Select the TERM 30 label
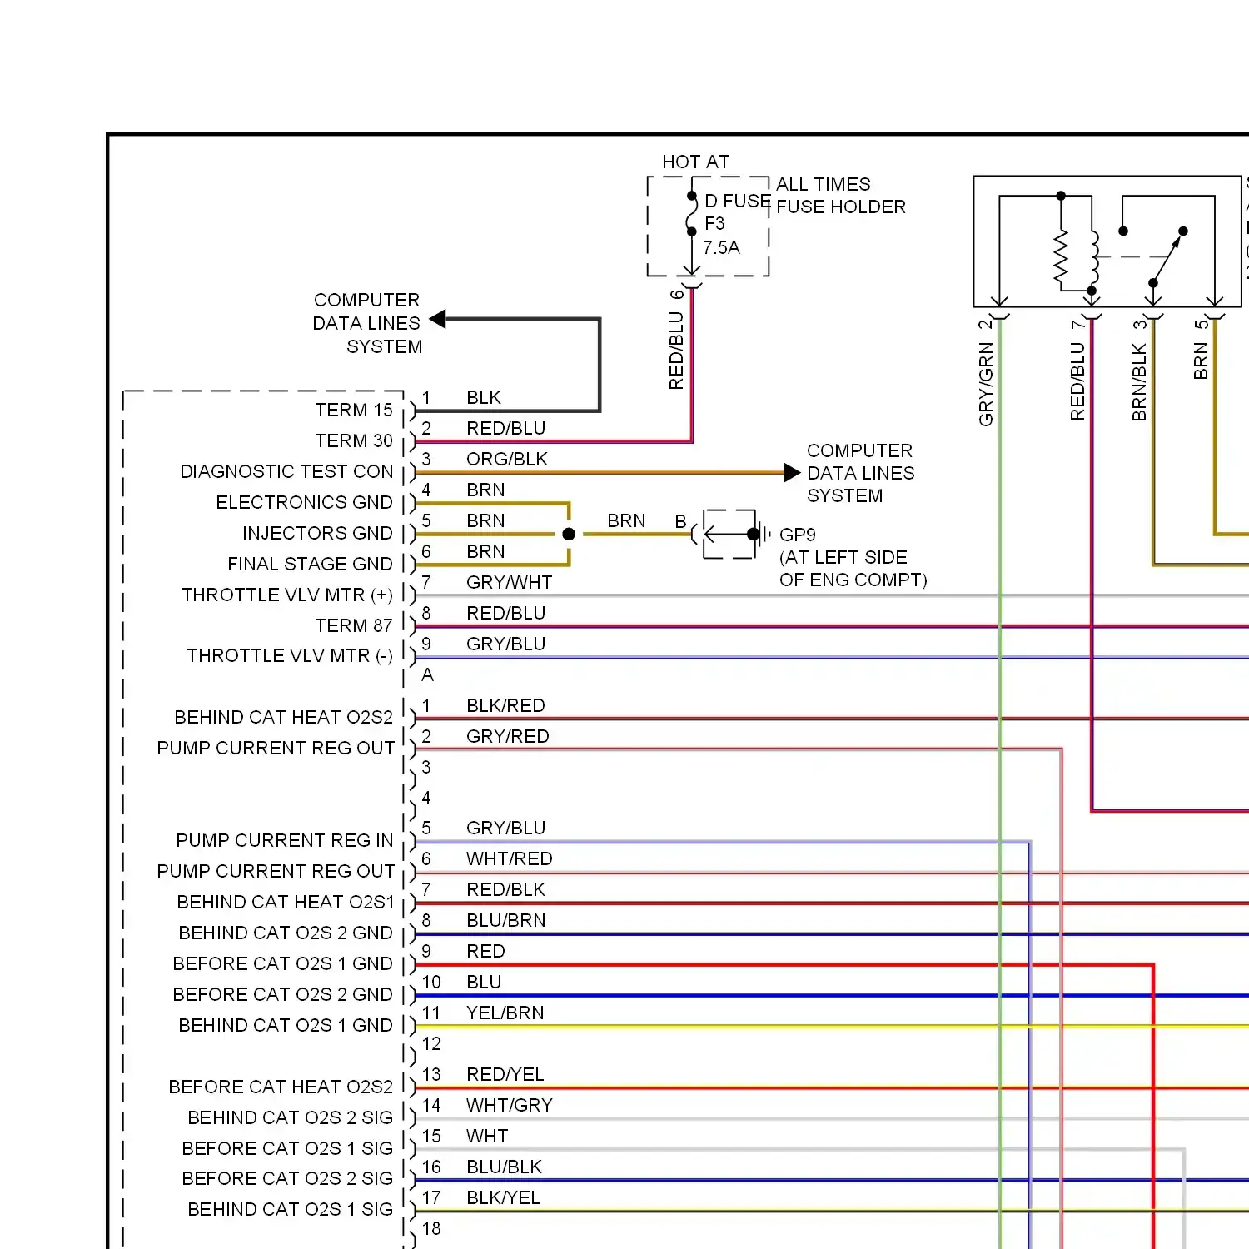Image resolution: width=1249 pixels, height=1249 pixels. tap(354, 441)
